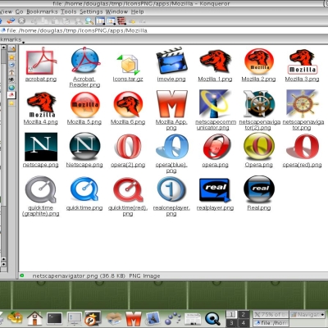Viewport: 328px width, 328px height.
Task: Select the Mozilla 1.png lizard icon
Action: [x=215, y=61]
